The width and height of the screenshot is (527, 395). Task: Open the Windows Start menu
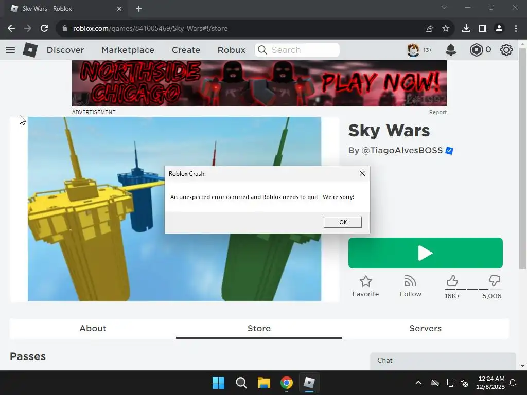218,383
